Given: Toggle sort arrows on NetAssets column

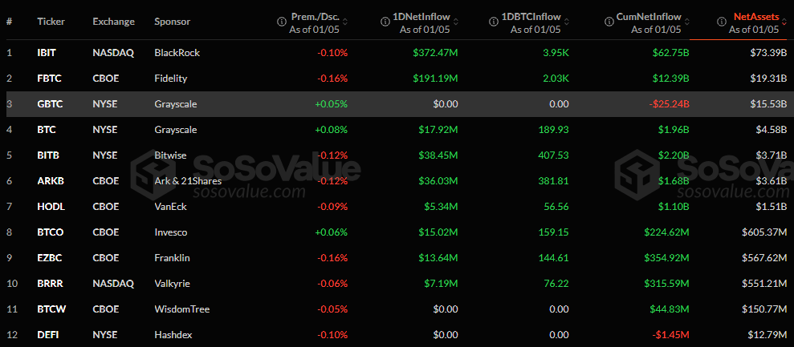Looking at the screenshot, I should (x=785, y=22).
